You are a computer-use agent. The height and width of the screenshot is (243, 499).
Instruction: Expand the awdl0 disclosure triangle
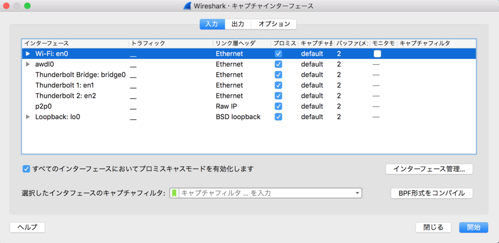click(28, 64)
